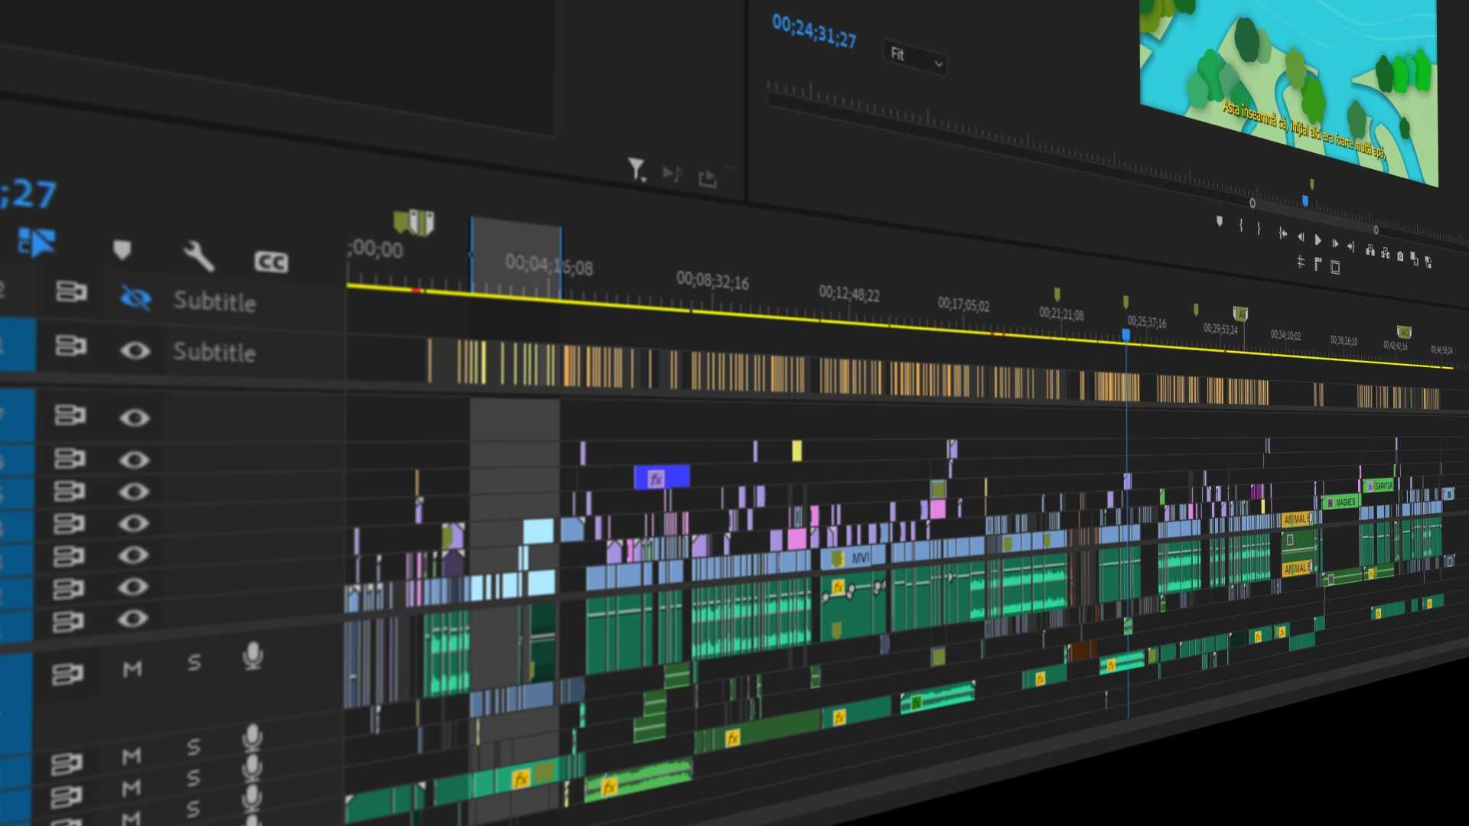Screen dimensions: 1469x826
Task: Mute the second audio track
Action: click(132, 756)
